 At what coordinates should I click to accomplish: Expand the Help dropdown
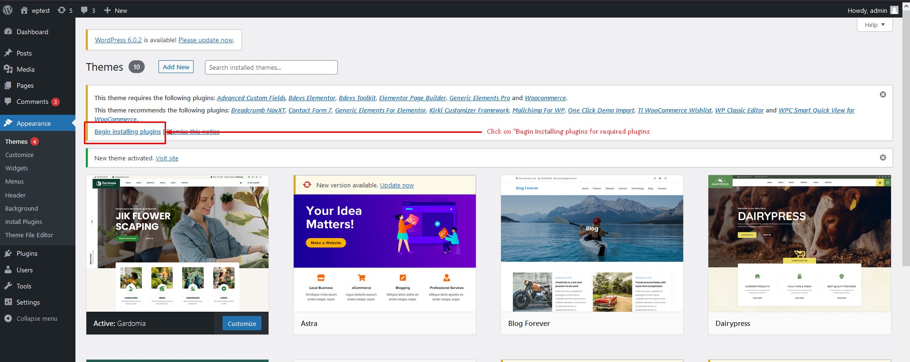point(874,25)
